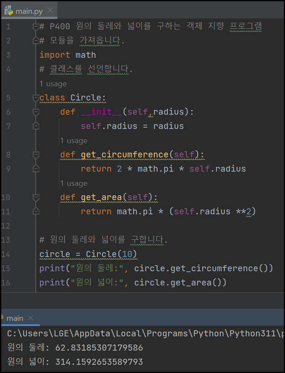Screen dimensions: 285x373
Task: Click line number 3 in the gutter
Action: click(8, 55)
